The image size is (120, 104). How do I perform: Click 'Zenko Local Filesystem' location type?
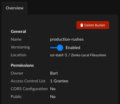click(x=89, y=55)
